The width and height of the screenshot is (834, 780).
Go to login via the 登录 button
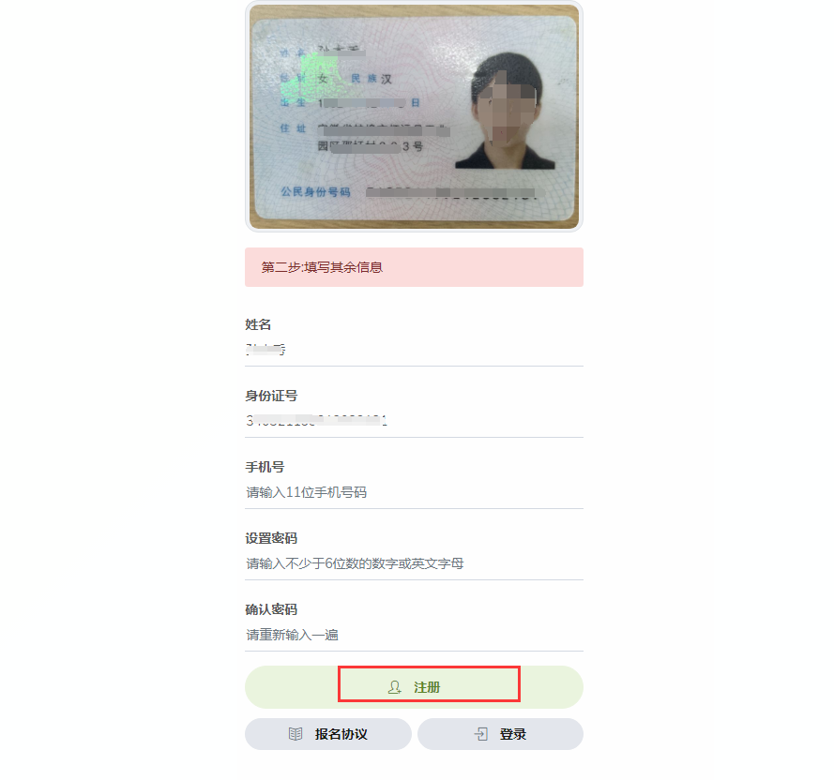tap(500, 734)
